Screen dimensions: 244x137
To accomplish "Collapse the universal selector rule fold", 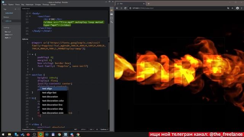I will (x=30, y=54).
